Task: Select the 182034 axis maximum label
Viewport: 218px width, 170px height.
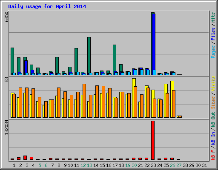Action: [x=6, y=127]
